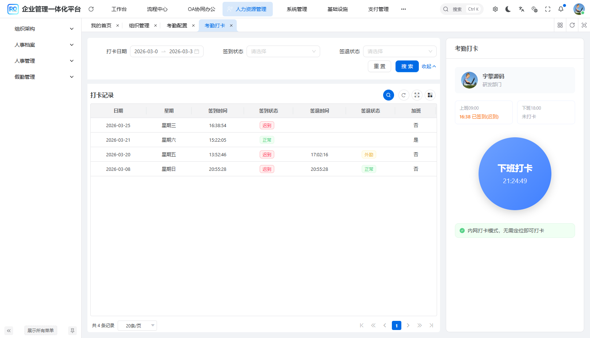Viewport: 590px width, 338px height.
Task: Pin or unpin 展示所有菜单 with the pin icon
Action: point(72,330)
